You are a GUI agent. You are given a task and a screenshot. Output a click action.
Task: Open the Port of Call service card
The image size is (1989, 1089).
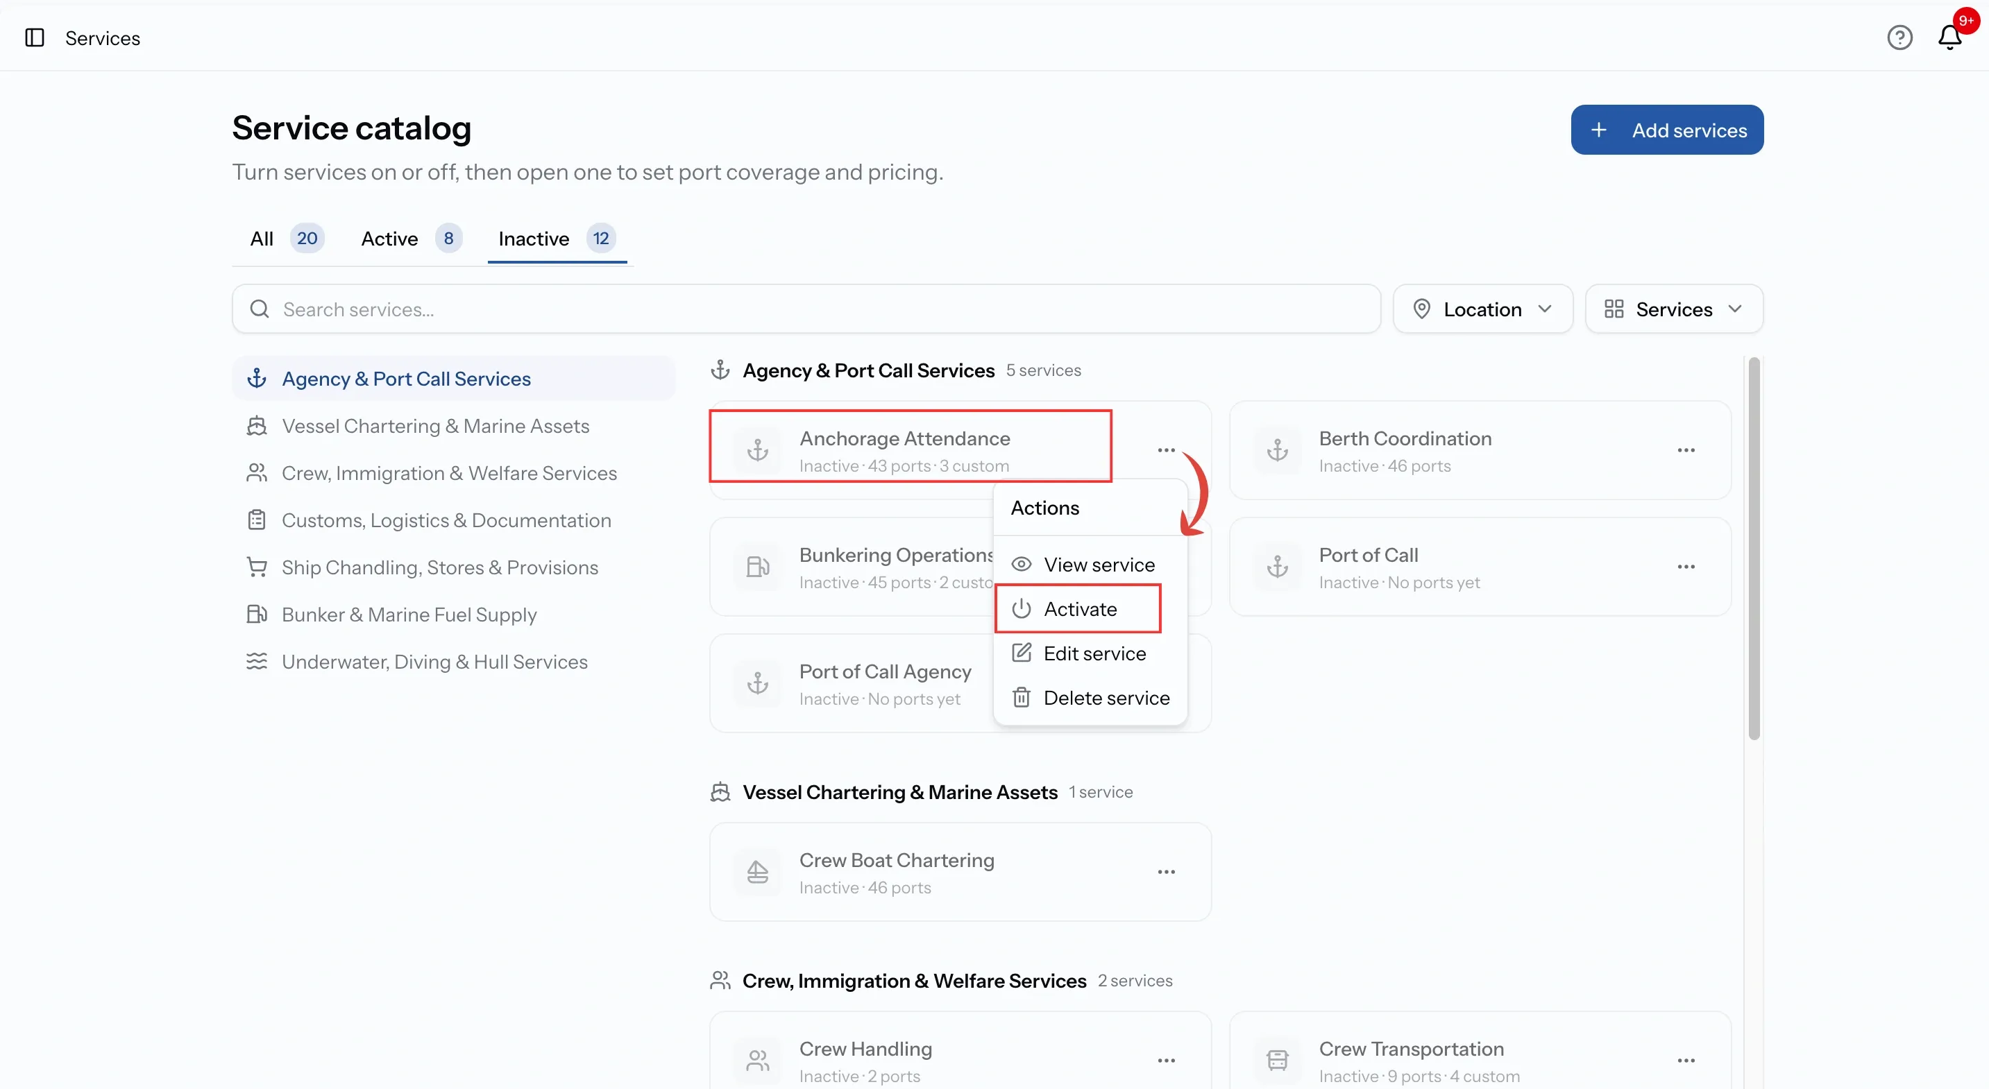[1480, 567]
